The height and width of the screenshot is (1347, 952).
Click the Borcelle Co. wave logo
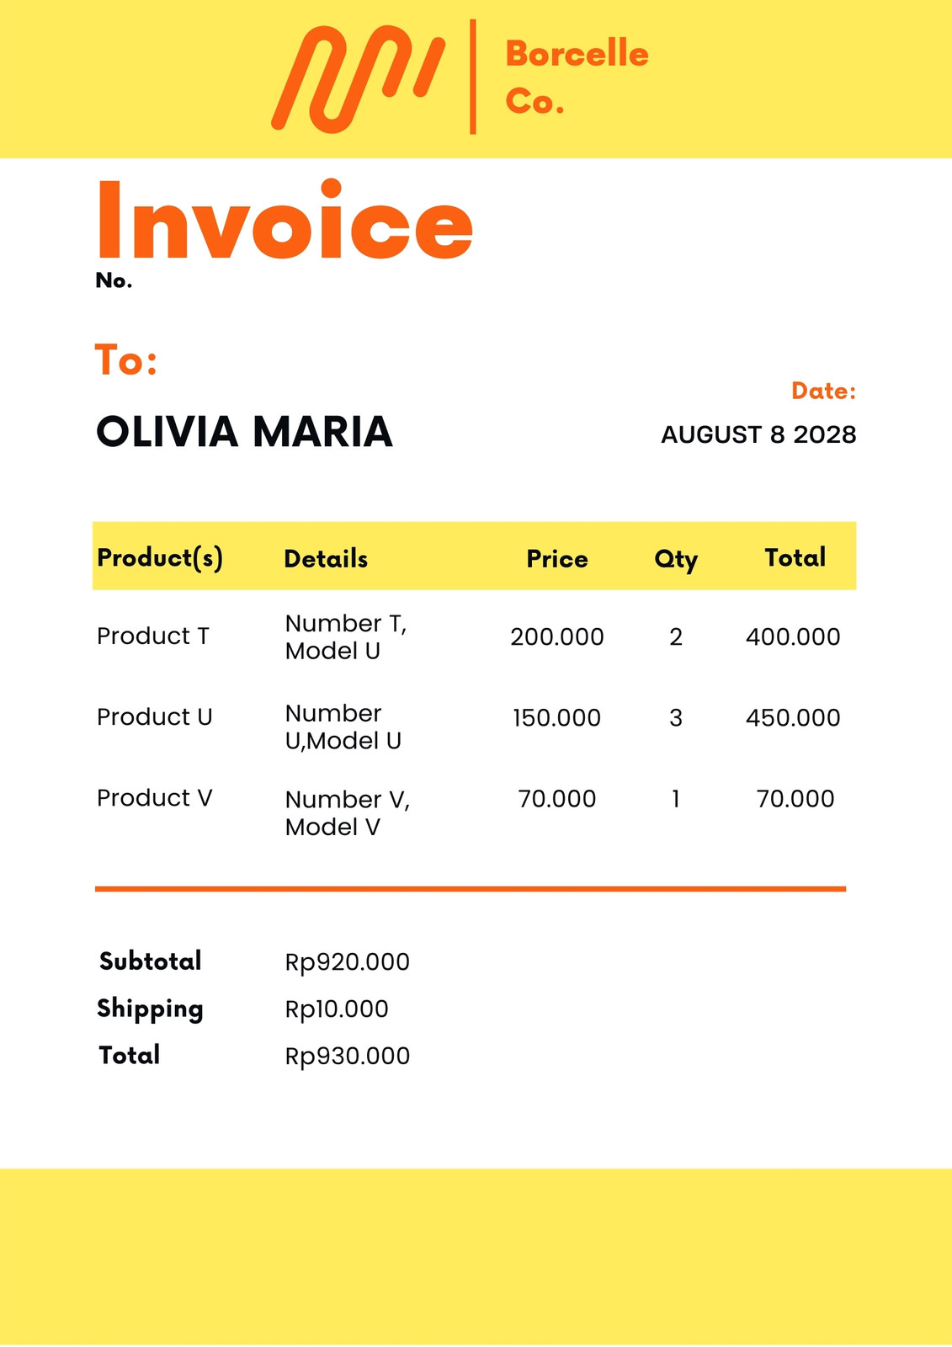358,79
